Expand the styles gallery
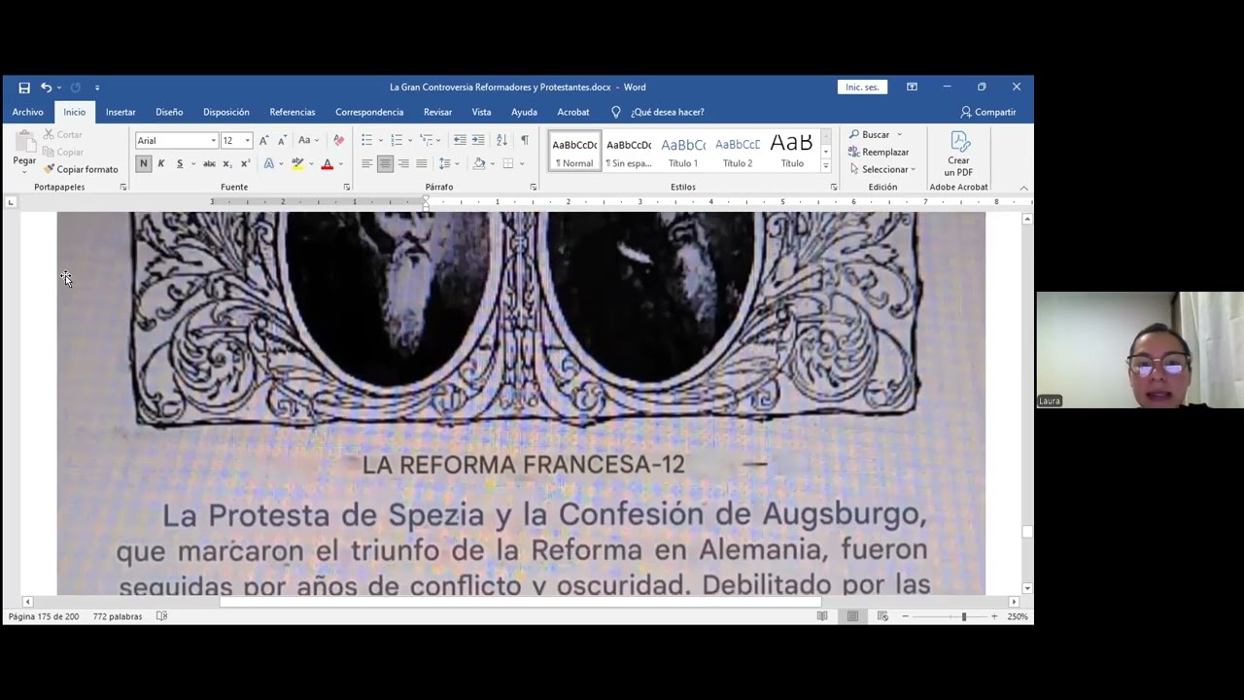Image resolution: width=1244 pixels, height=700 pixels. pyautogui.click(x=826, y=166)
